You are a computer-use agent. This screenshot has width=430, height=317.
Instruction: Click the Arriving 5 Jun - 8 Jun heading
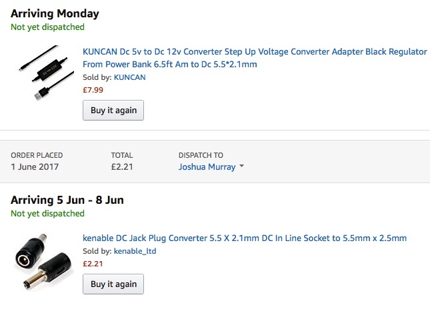[67, 200]
